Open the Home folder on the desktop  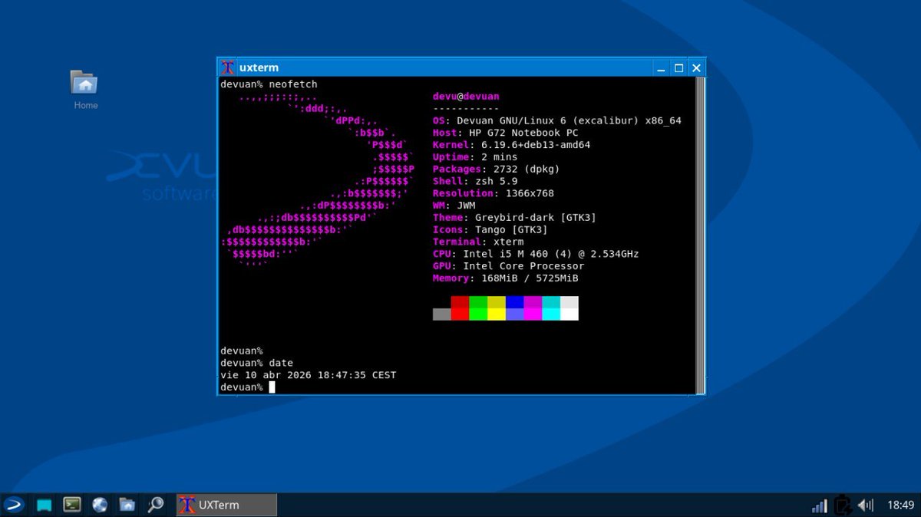(84, 84)
